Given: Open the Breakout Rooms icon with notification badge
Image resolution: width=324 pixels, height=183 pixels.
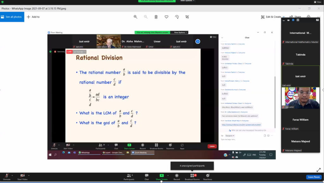Looking at the screenshot, I should 192,177.
